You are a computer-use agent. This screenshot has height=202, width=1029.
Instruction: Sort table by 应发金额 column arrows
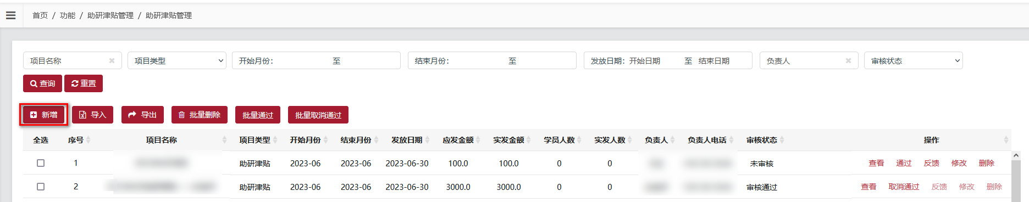pos(478,140)
